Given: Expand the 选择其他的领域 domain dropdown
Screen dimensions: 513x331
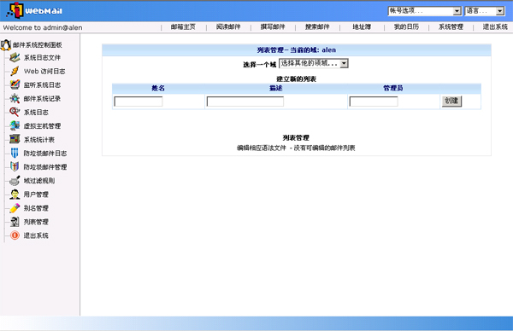Looking at the screenshot, I should coord(314,63).
